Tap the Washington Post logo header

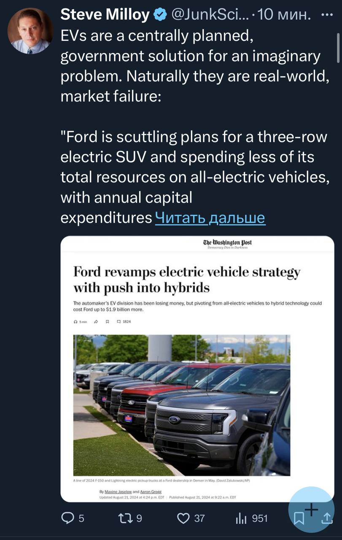227,243
